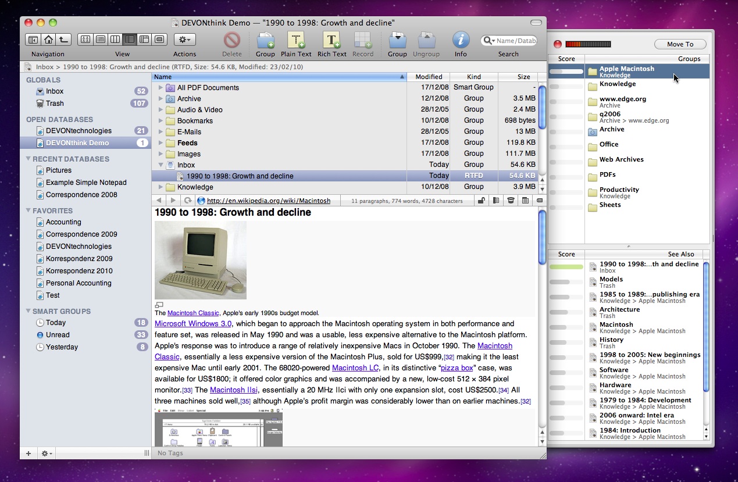Expand the Bookmarks group triangle
738x482 pixels.
(x=161, y=121)
